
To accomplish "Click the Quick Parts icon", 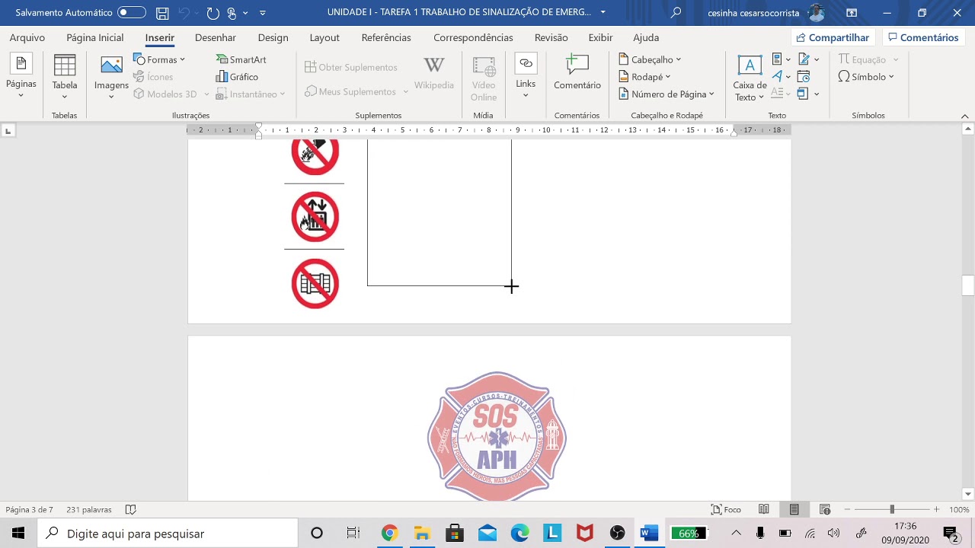I will (781, 59).
